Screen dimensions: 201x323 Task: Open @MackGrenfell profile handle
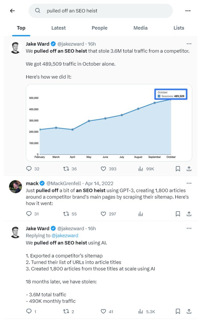64,183
